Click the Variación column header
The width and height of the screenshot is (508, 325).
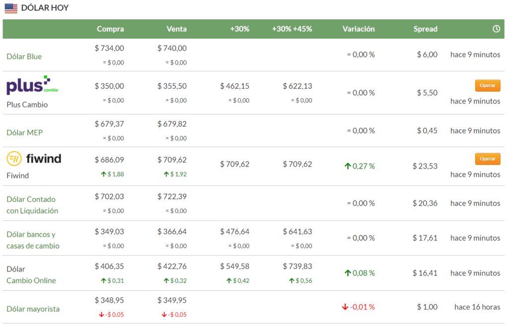[x=358, y=29]
